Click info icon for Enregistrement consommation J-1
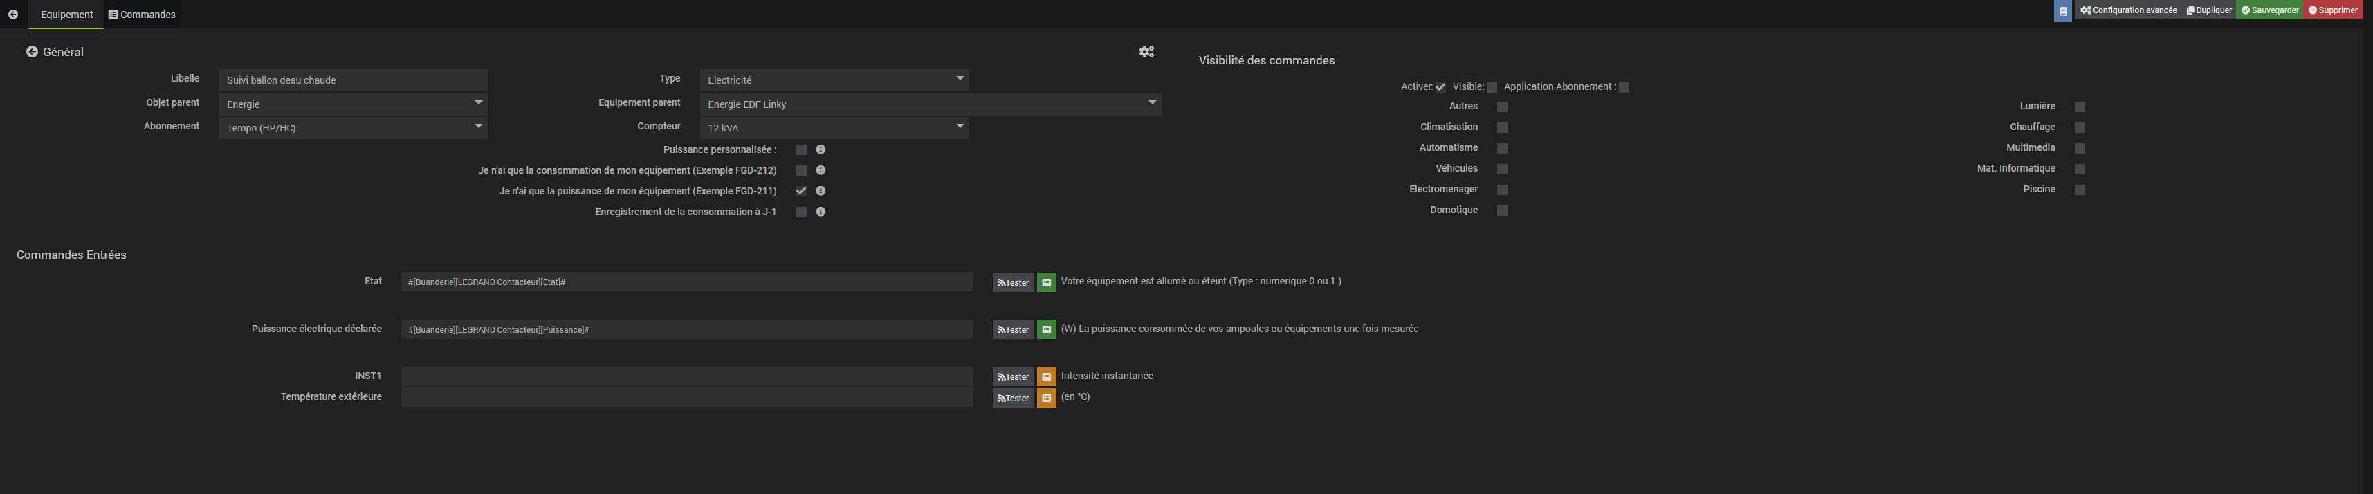The width and height of the screenshot is (2373, 494). point(820,212)
